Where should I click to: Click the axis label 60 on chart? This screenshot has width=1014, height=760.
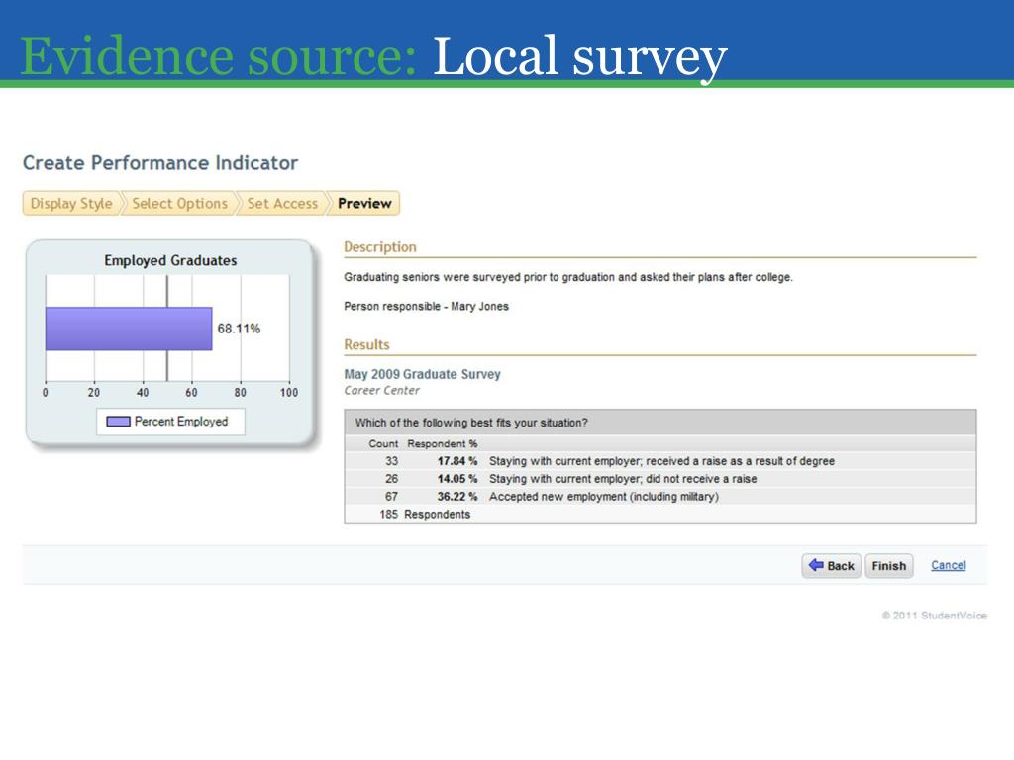click(x=191, y=392)
